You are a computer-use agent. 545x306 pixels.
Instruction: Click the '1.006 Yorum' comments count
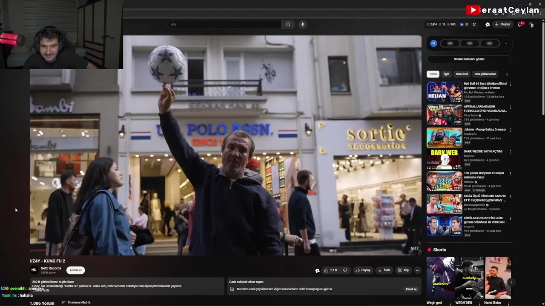tap(42, 303)
